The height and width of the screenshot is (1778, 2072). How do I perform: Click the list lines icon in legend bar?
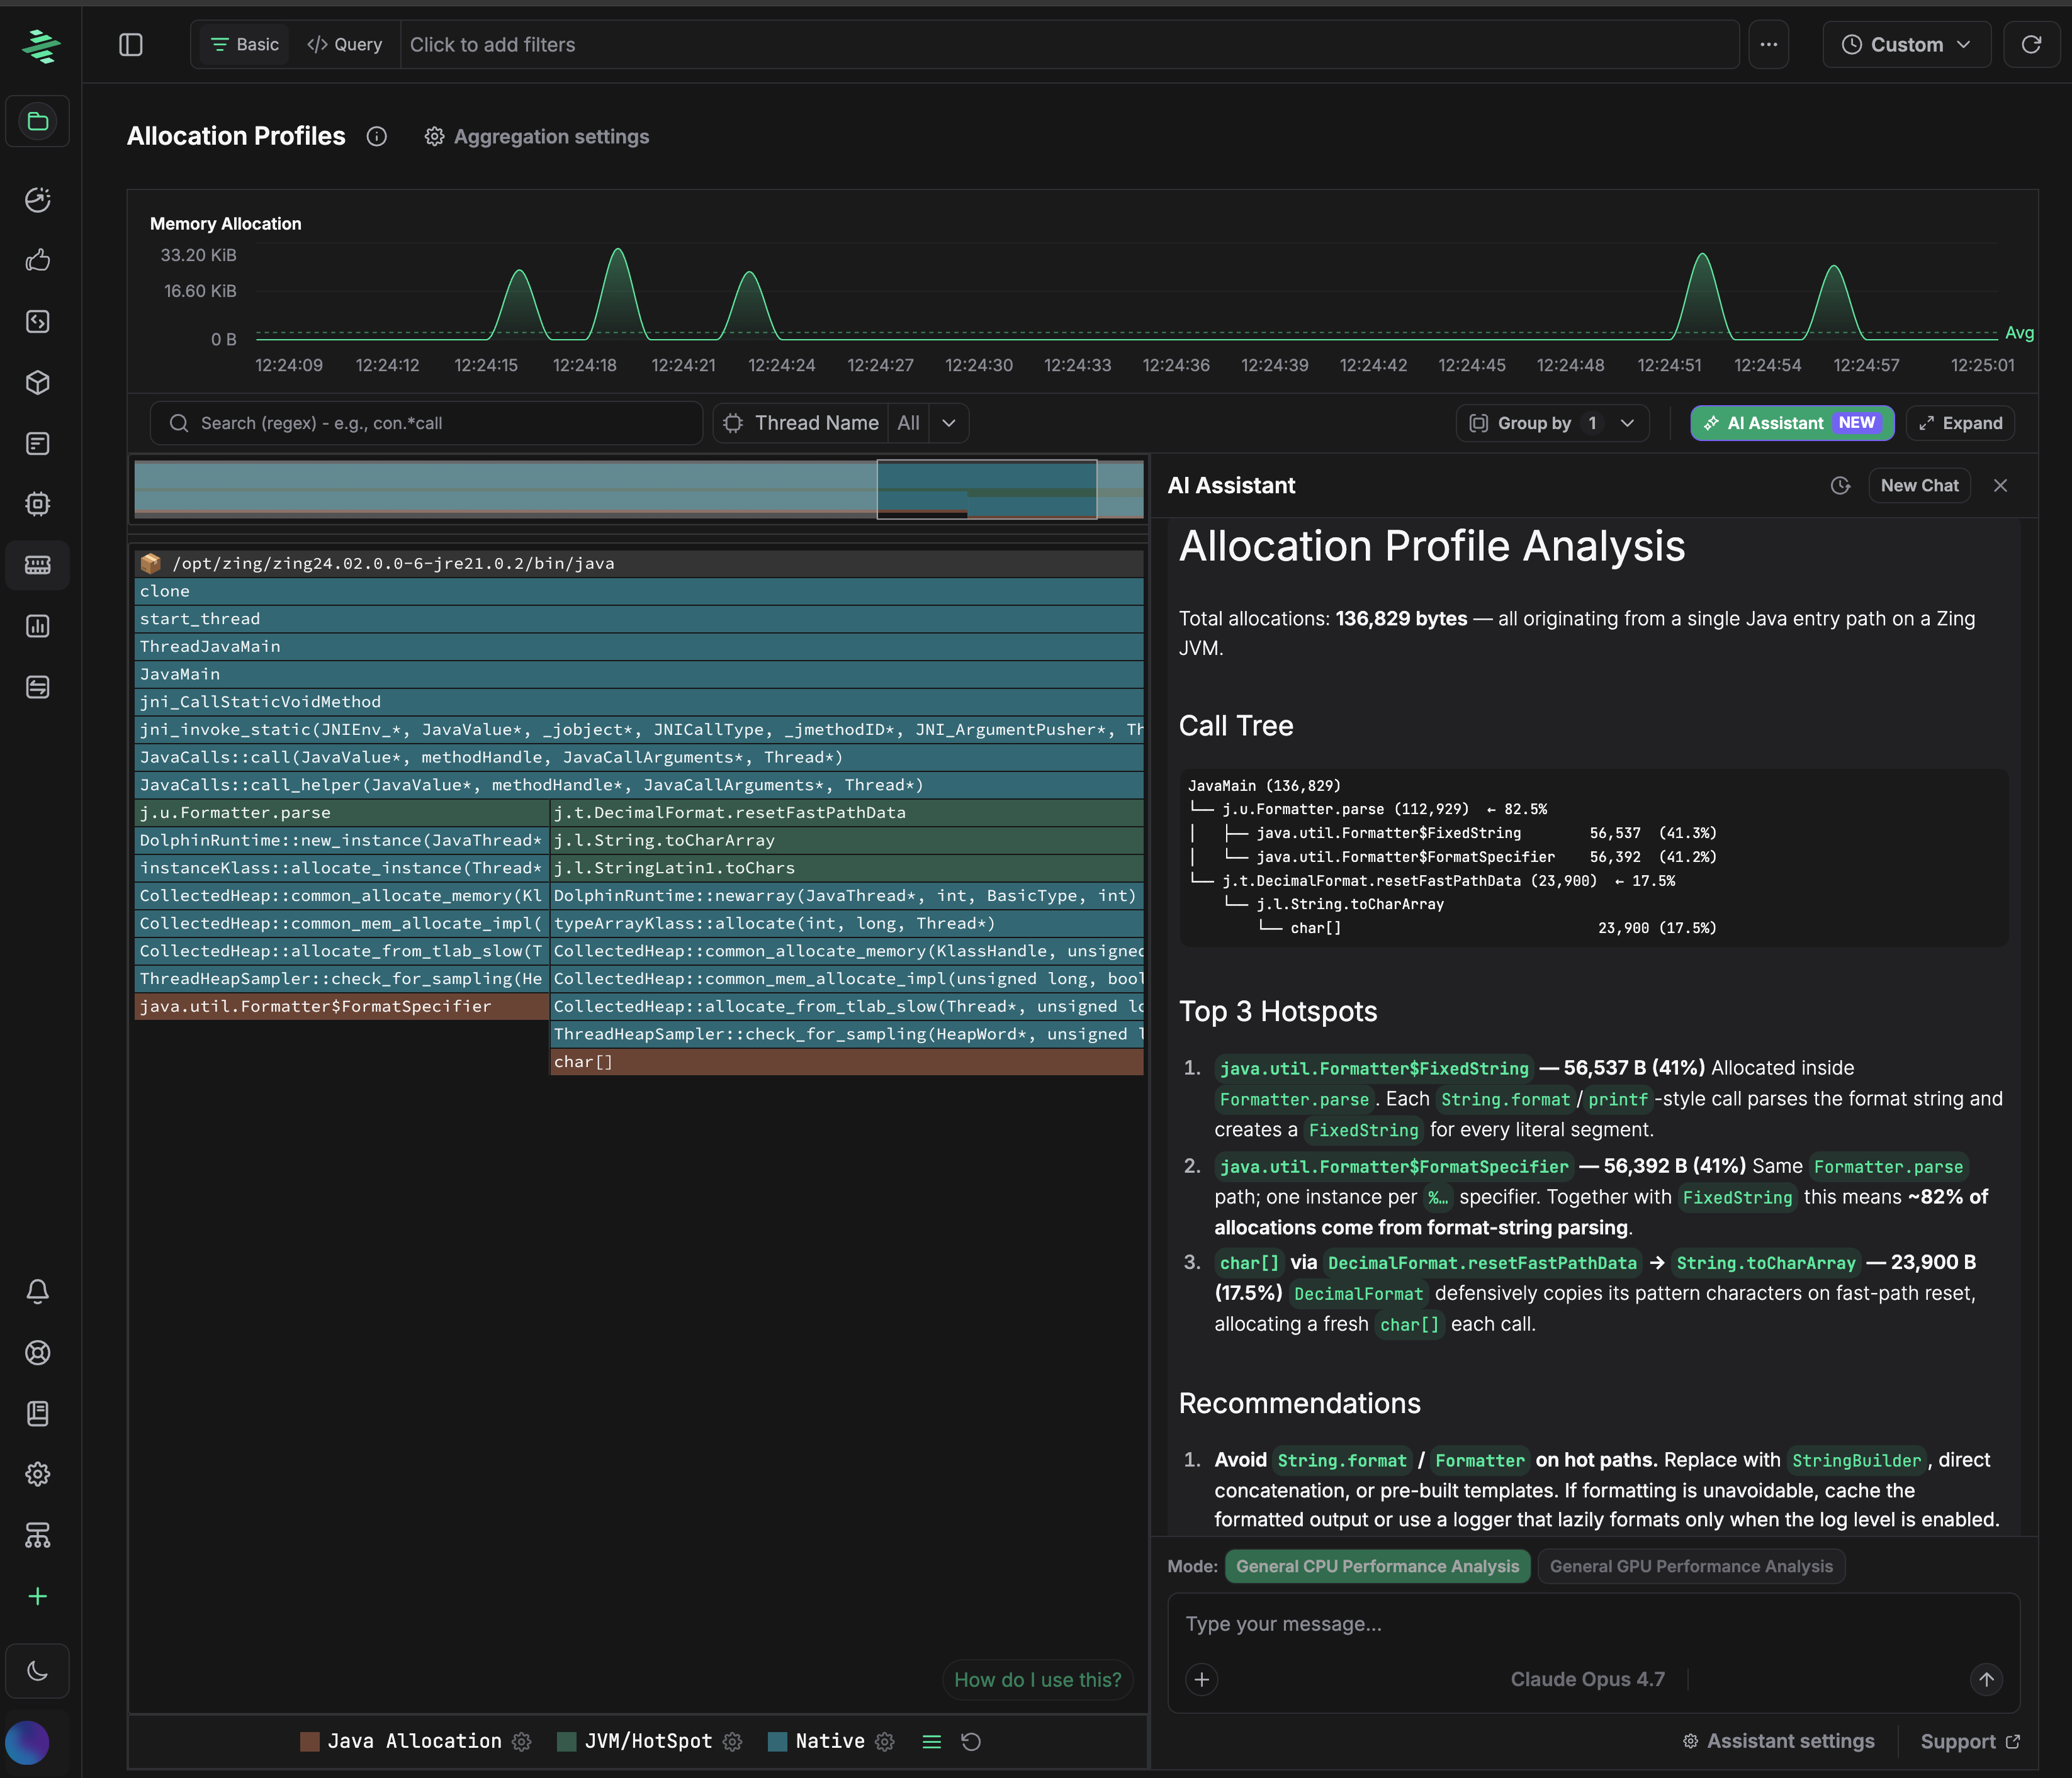[x=932, y=1742]
